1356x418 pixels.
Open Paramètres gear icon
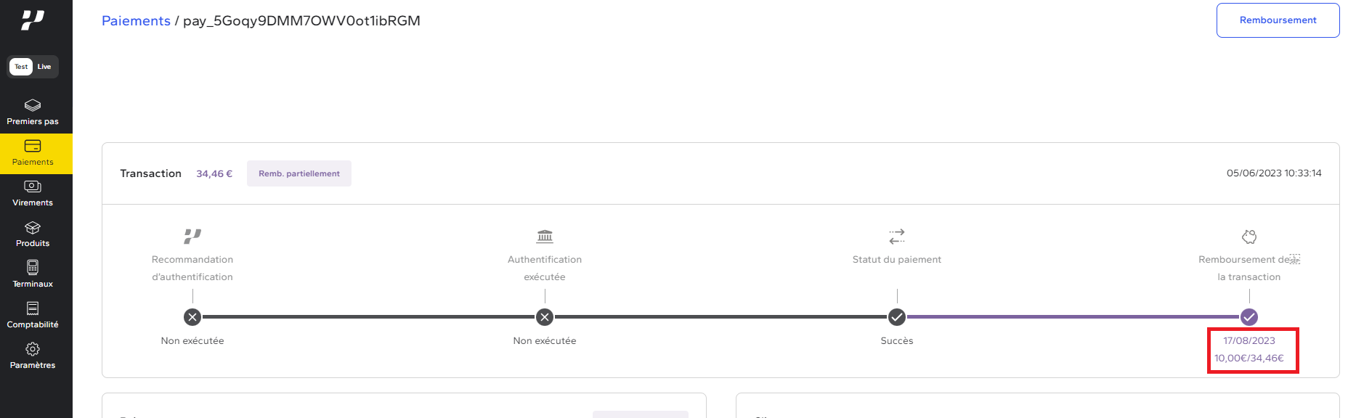[33, 349]
